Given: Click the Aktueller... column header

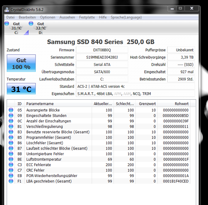Looking at the screenshot, I should click(x=103, y=104).
